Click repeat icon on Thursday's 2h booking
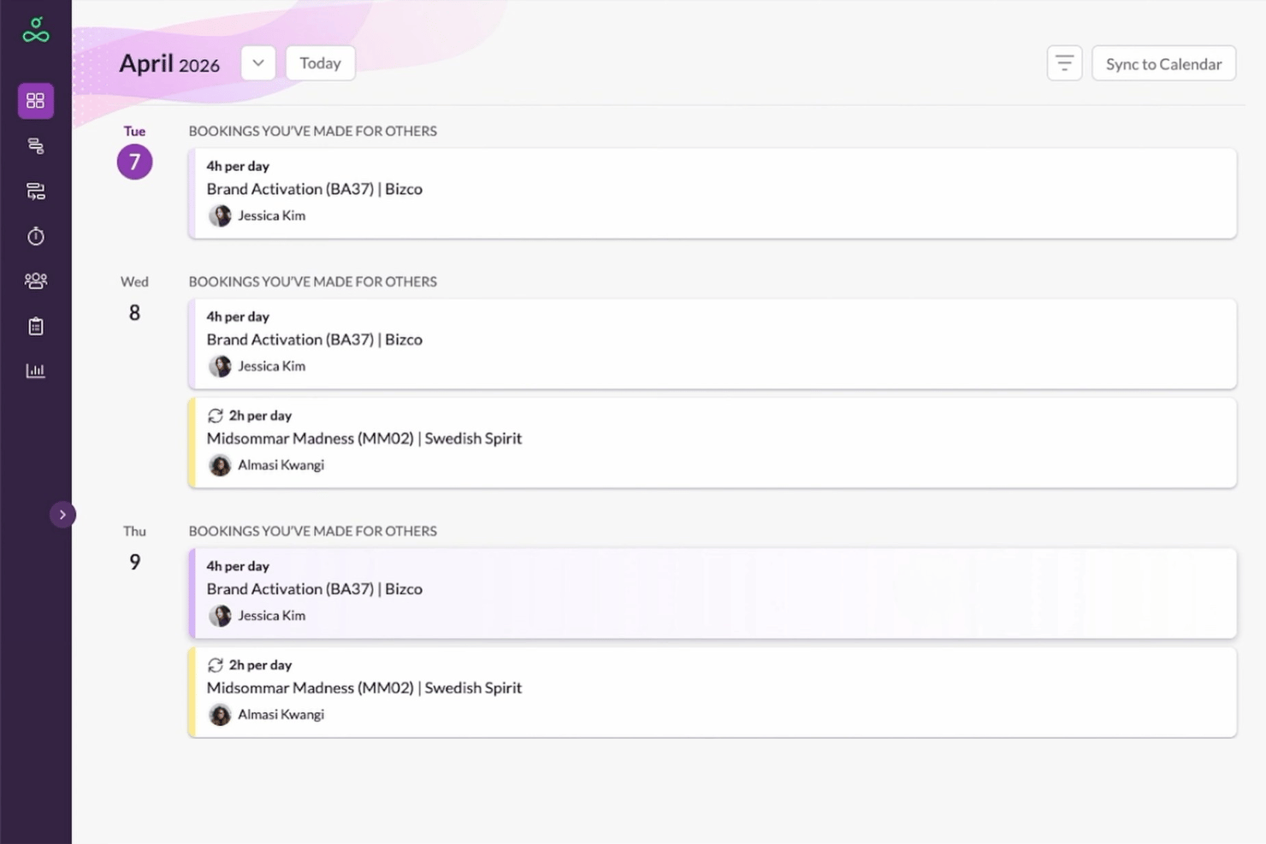The image size is (1266, 844). (216, 665)
